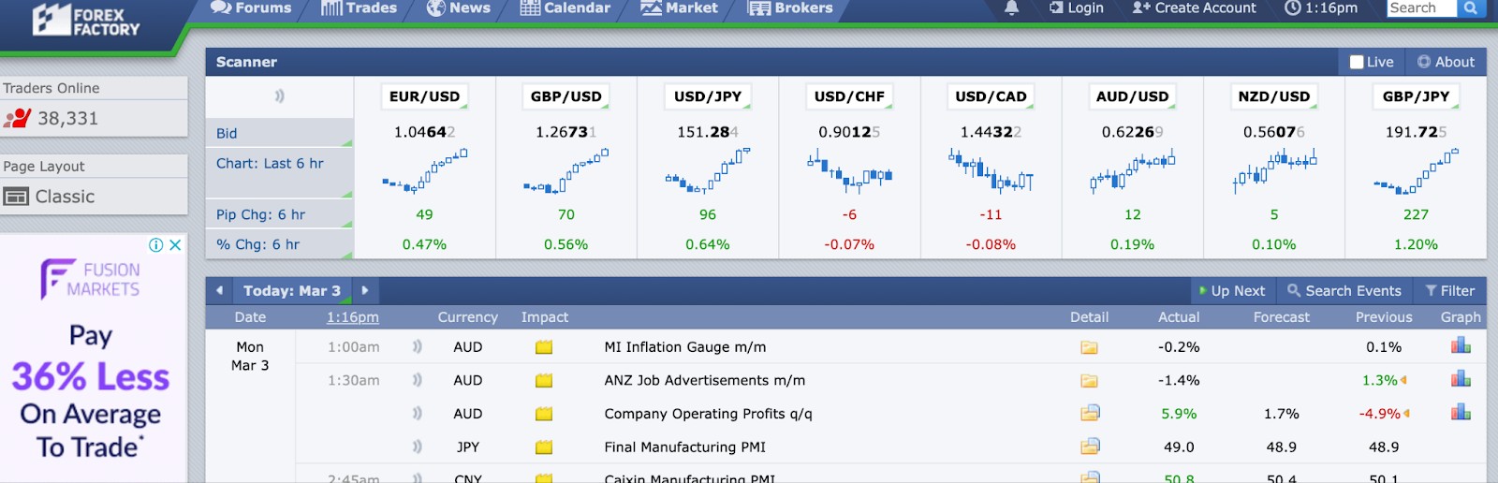
Task: Click impact icon for MI Inflation Gauge
Action: pyautogui.click(x=544, y=347)
